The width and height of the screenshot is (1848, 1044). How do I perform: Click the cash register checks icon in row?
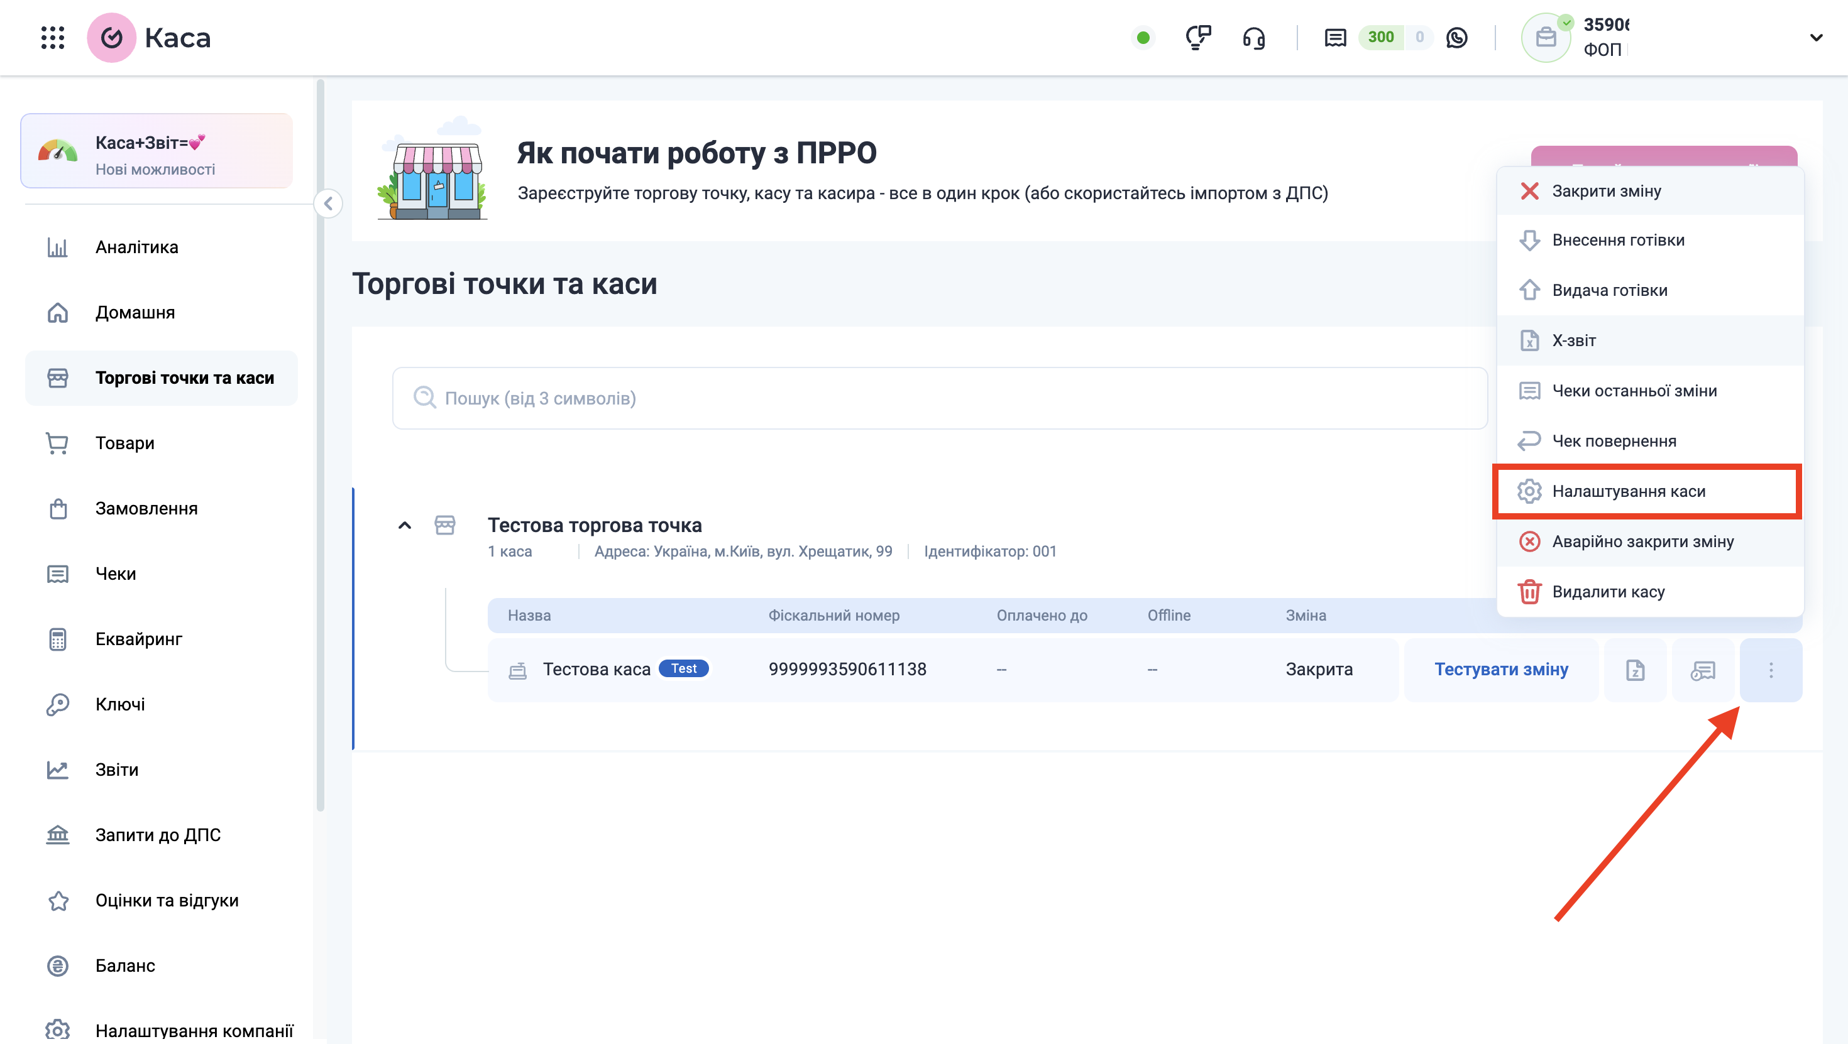pos(1702,670)
